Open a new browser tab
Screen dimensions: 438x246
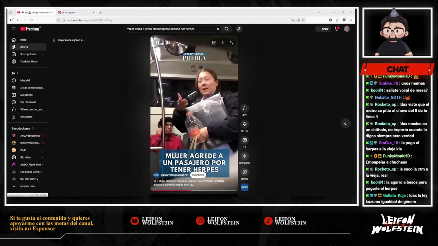(x=100, y=13)
